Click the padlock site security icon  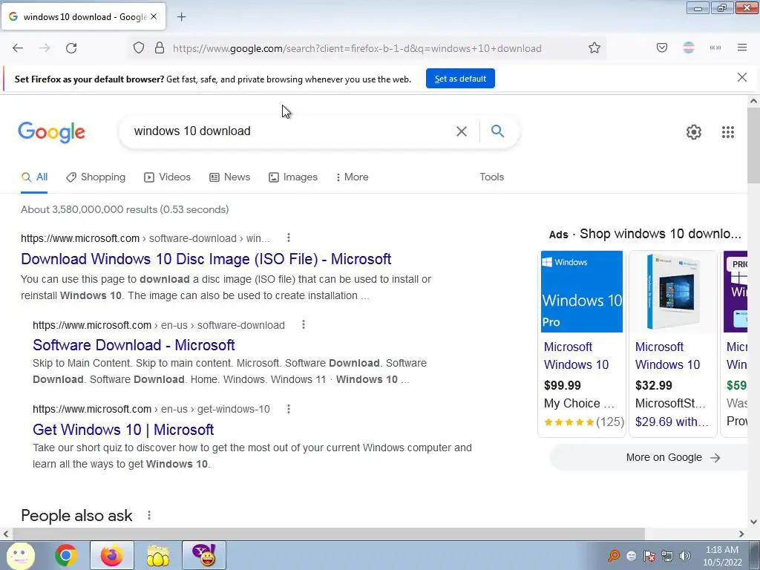click(x=160, y=48)
